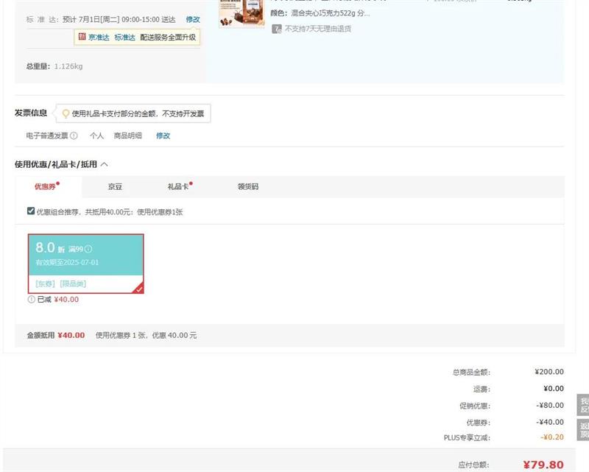The height and width of the screenshot is (472, 589).
Task: Deselect the 8.0折 coupon card
Action: click(x=85, y=264)
